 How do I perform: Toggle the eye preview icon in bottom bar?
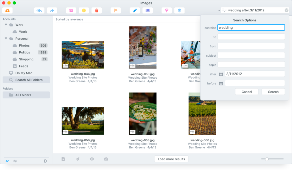click(92, 159)
